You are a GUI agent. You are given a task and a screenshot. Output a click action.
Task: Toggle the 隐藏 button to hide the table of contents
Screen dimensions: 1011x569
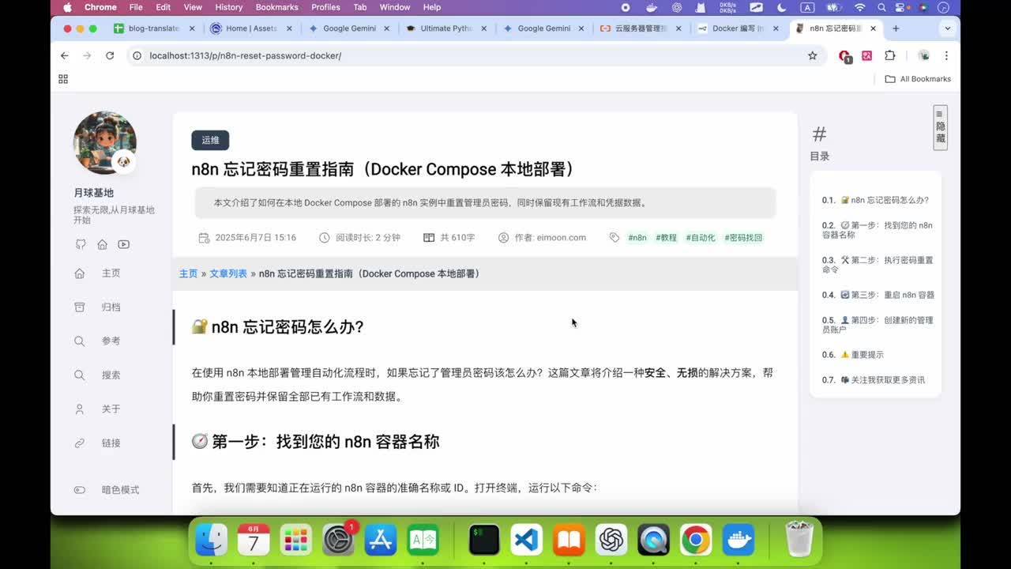940,126
